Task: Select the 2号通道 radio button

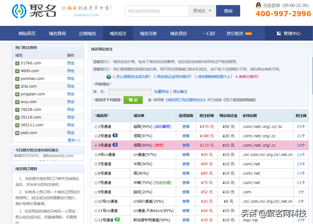Action: [x=96, y=136]
